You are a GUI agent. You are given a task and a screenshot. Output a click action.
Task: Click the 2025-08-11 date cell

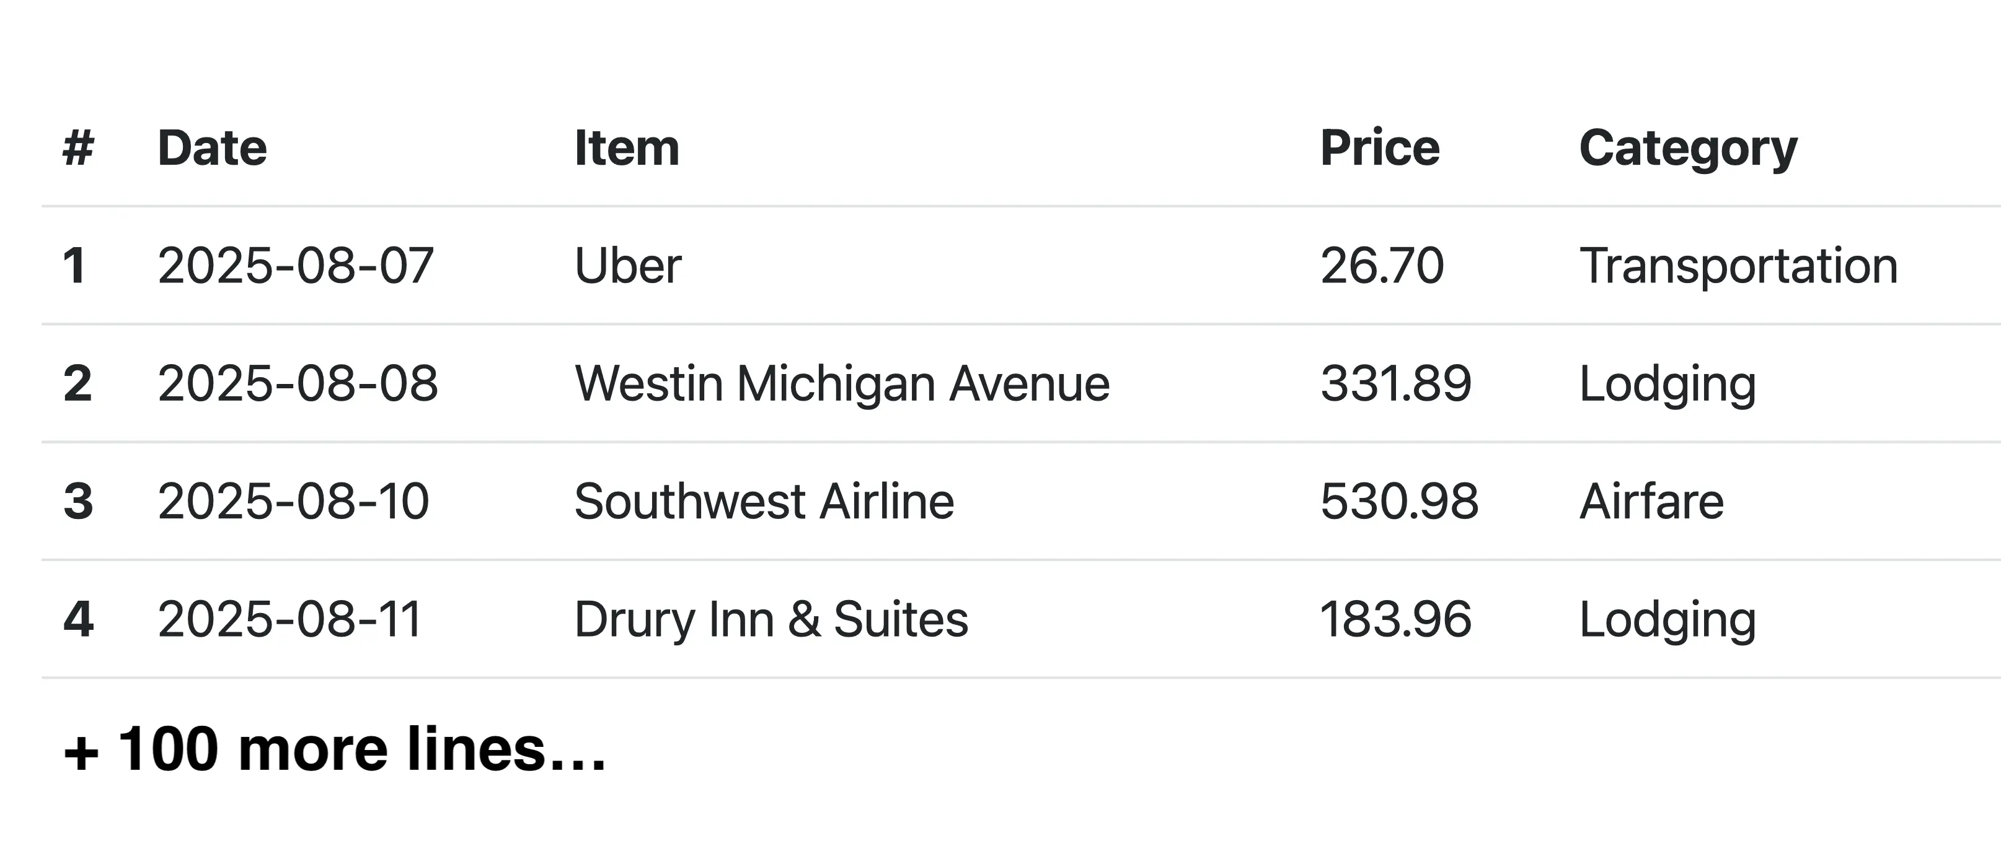pos(289,619)
